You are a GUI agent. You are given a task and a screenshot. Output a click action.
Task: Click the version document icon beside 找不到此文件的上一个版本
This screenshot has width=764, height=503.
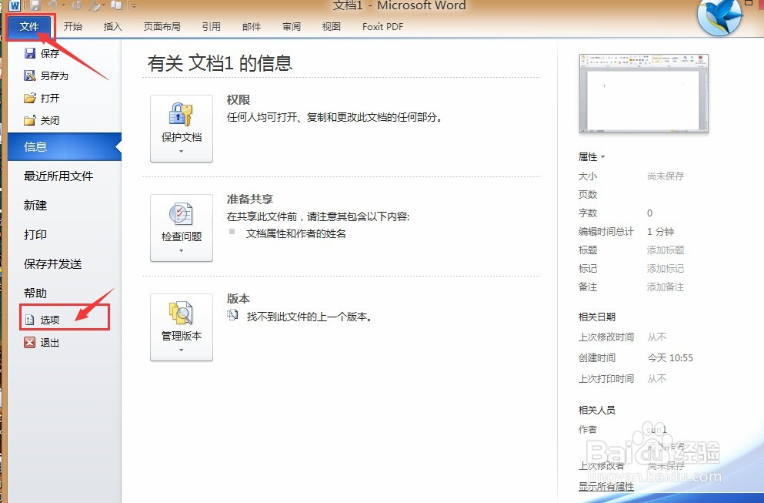pyautogui.click(x=232, y=316)
